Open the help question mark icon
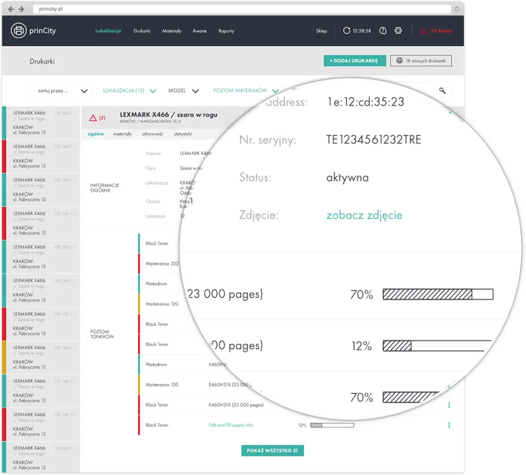 (x=383, y=31)
